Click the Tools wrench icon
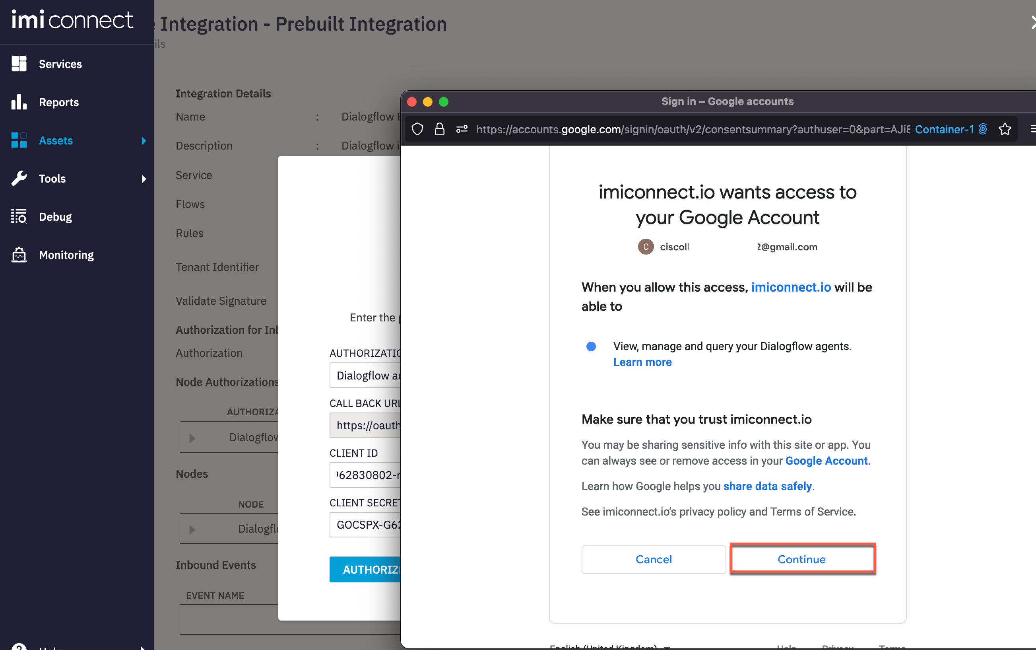Image resolution: width=1036 pixels, height=650 pixels. [19, 178]
